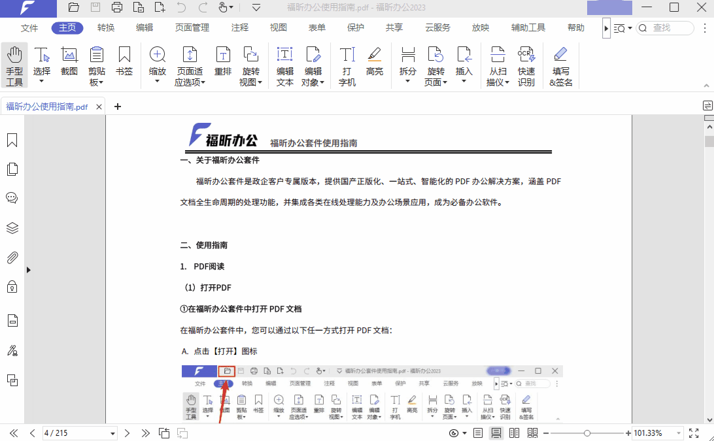Switch to continuous page display mode
This screenshot has width=714, height=441.
(496, 433)
